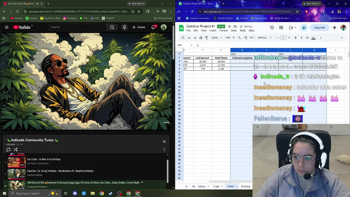Screen dimensions: 350x197
Task: Open the File menu in Sheets
Action: [x=188, y=31]
